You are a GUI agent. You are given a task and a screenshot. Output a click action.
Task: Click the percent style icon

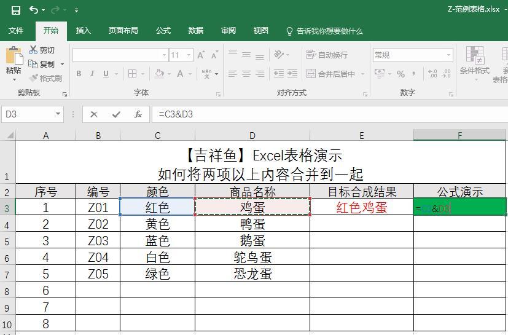tap(401, 74)
